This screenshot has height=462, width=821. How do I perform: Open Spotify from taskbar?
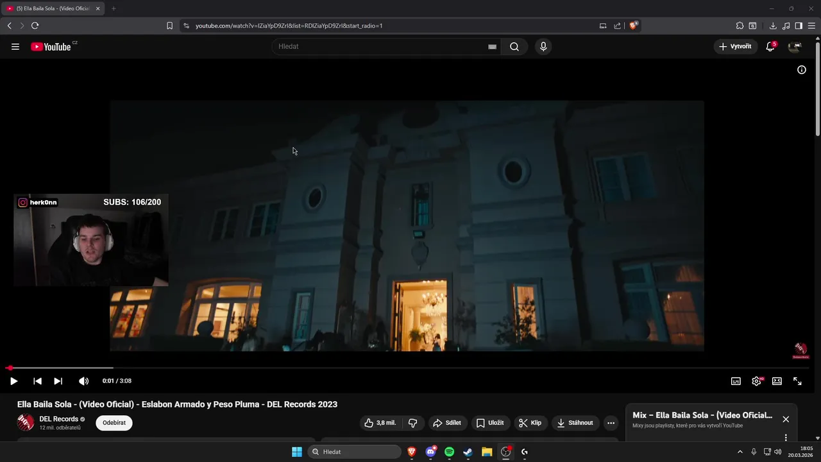[449, 452]
